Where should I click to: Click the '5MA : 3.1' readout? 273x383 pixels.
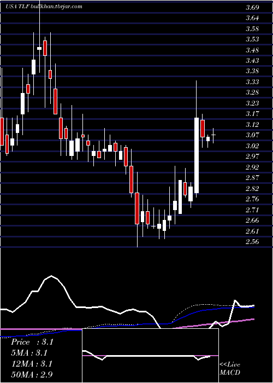[x=29, y=353]
